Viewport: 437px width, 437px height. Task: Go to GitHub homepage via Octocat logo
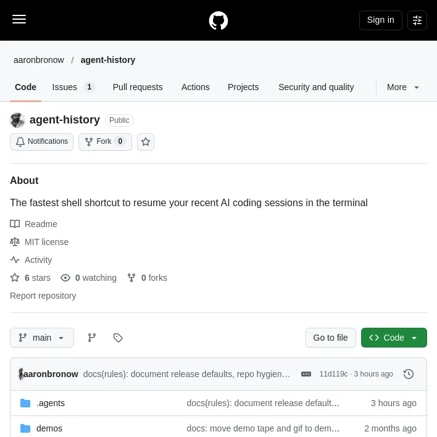point(218,20)
